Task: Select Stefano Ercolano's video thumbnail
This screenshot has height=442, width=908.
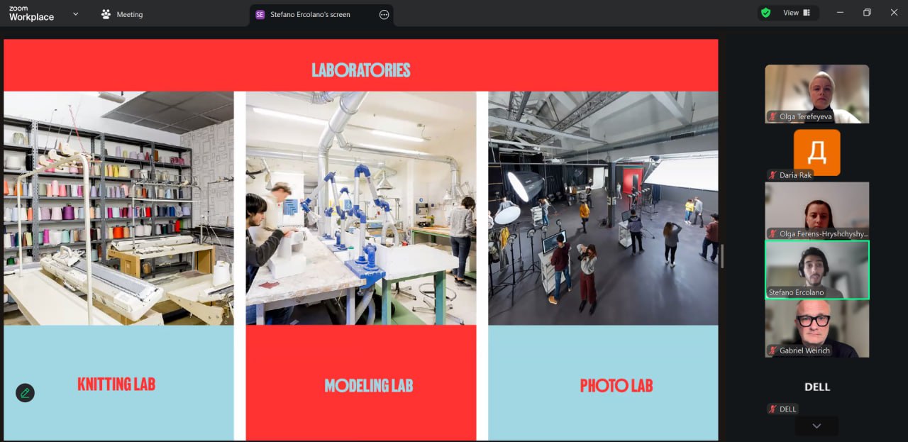Action: click(x=816, y=270)
